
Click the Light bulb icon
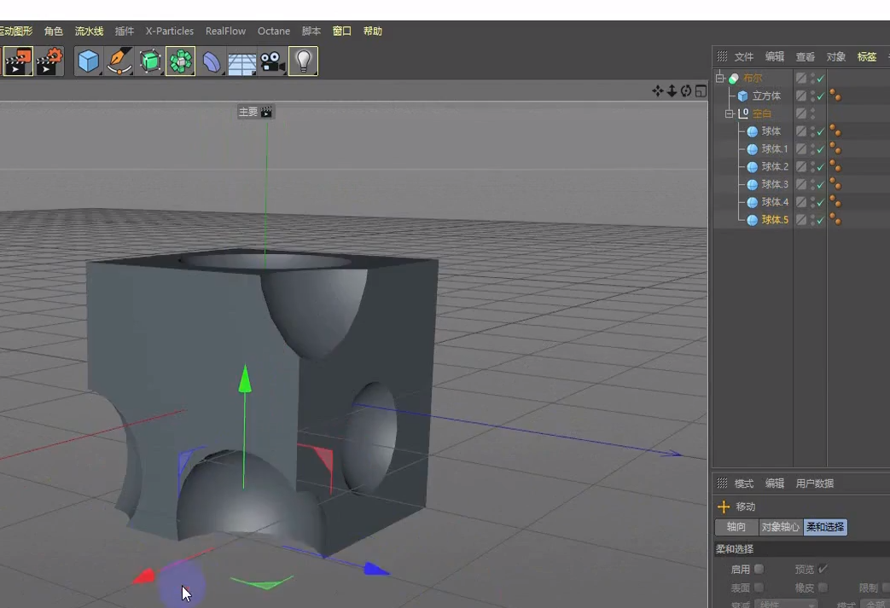point(303,61)
